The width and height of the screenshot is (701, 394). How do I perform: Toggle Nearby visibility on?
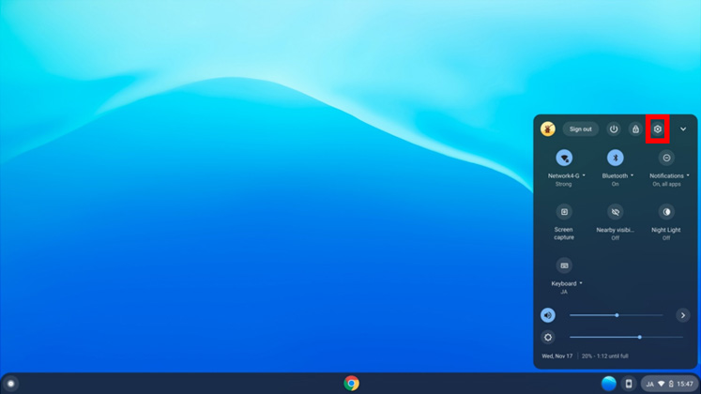point(615,212)
